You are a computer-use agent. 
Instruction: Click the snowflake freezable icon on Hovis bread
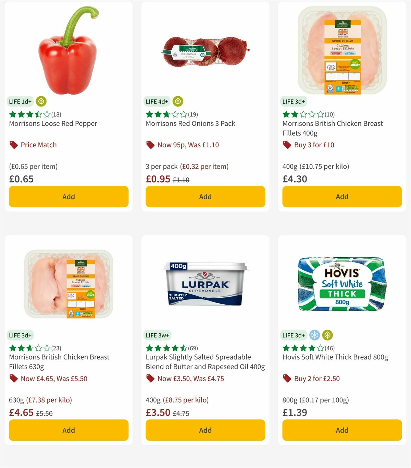coord(314,335)
